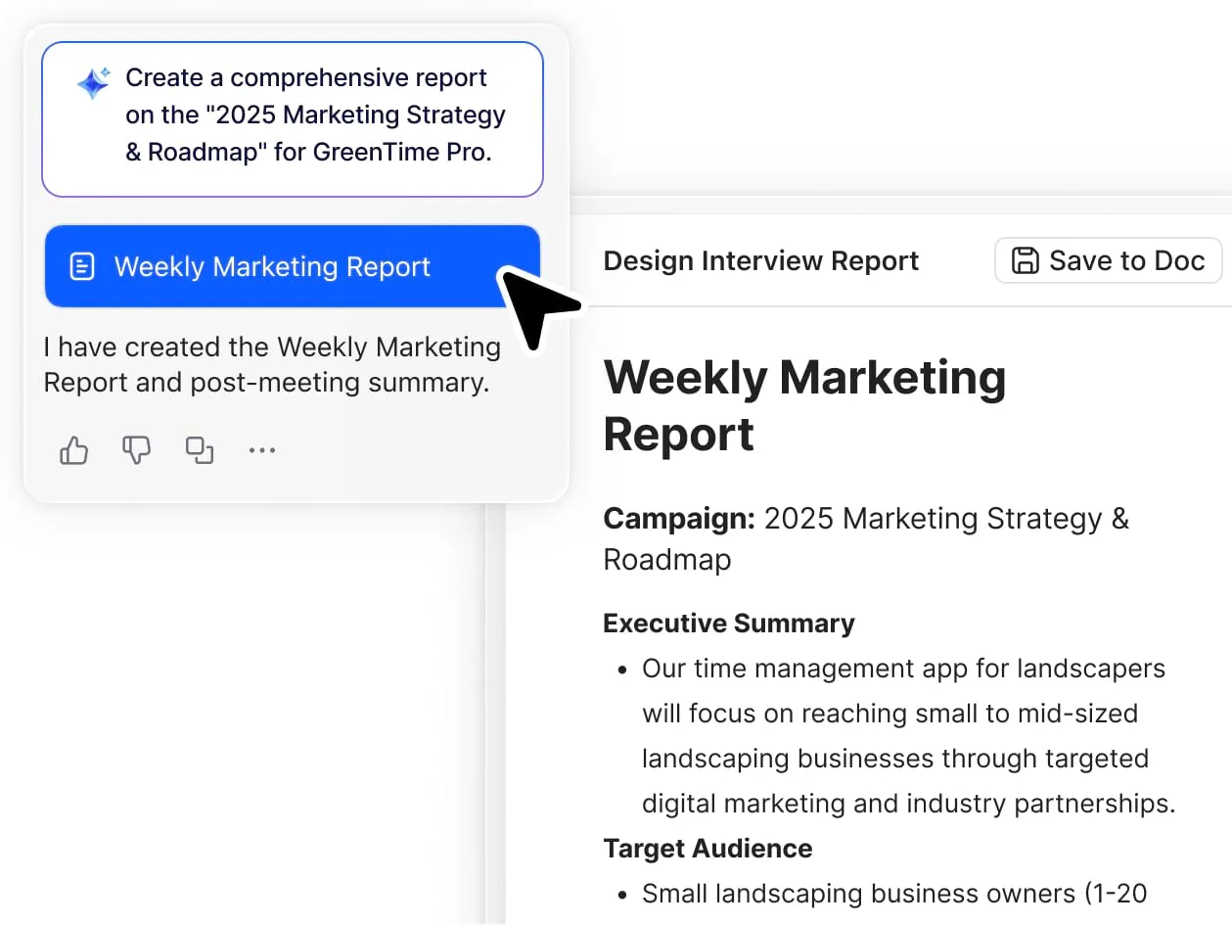Click the document icon on the blue button
Image resolution: width=1232 pixels, height=925 pixels.
coord(83,266)
